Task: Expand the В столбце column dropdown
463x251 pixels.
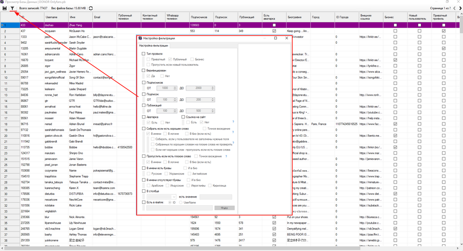Action: (162, 196)
